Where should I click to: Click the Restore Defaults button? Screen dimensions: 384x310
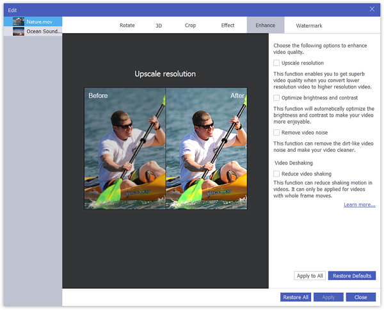(x=352, y=275)
